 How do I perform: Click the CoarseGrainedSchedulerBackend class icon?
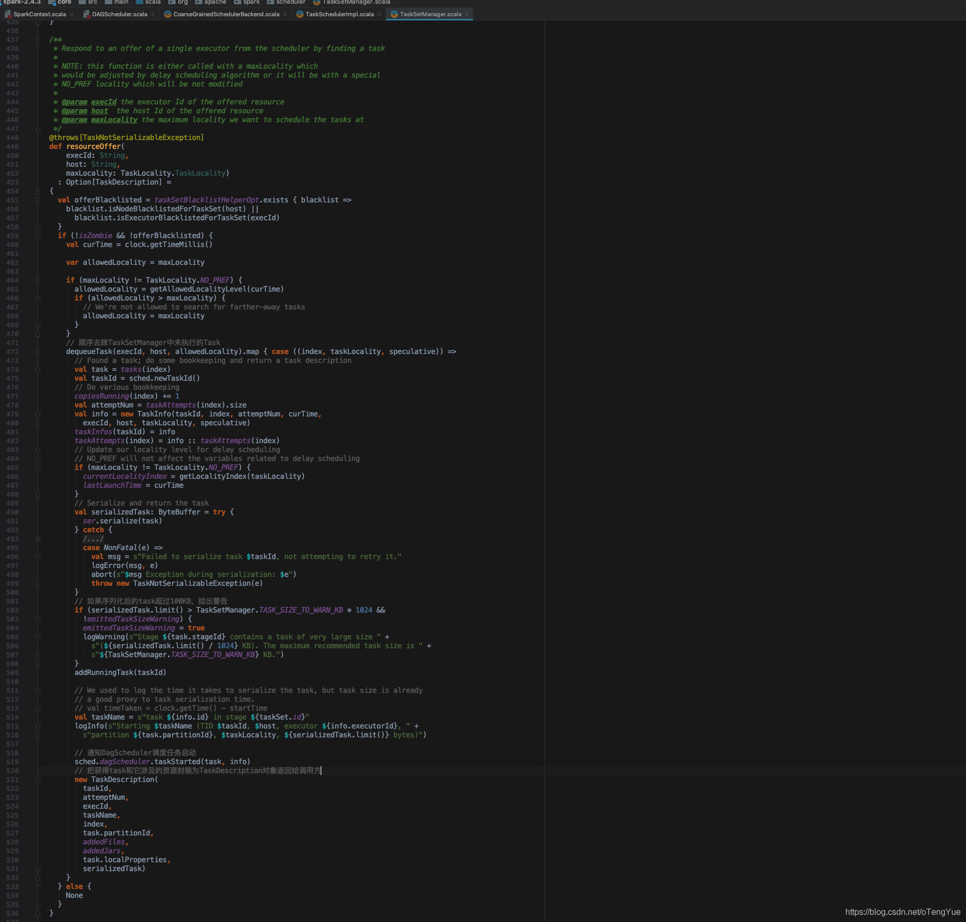tap(168, 14)
